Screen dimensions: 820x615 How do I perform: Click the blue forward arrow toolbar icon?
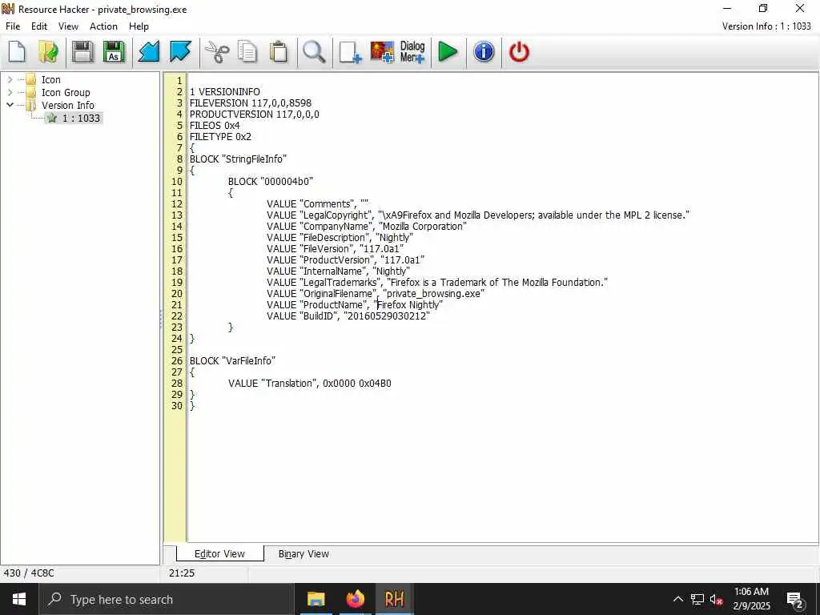coord(180,52)
